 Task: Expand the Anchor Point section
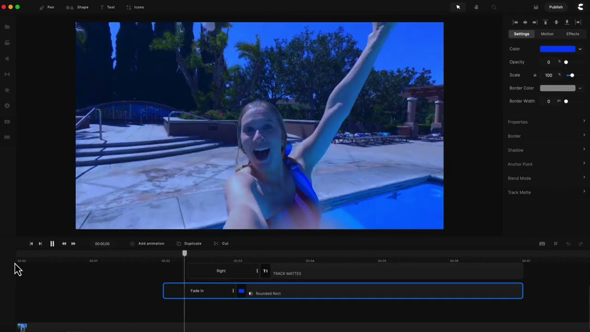click(546, 164)
